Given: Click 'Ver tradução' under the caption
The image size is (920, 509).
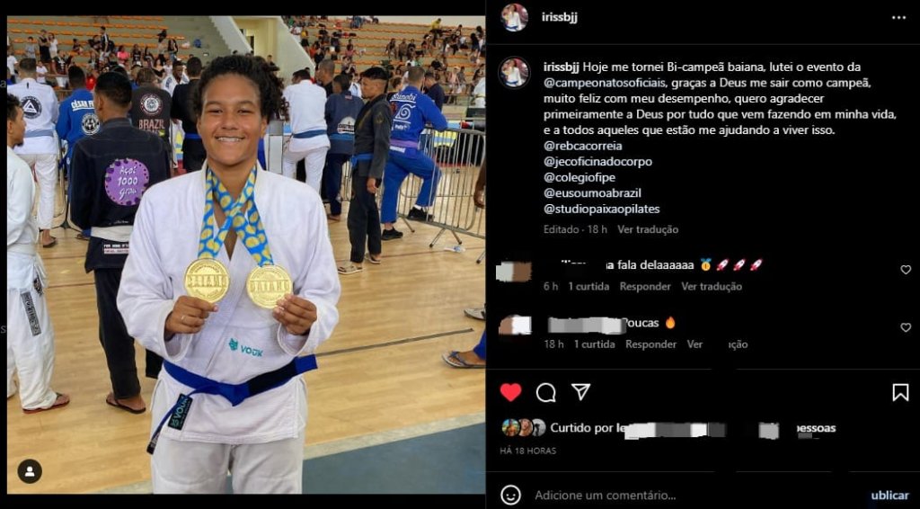Looking at the screenshot, I should (x=648, y=229).
